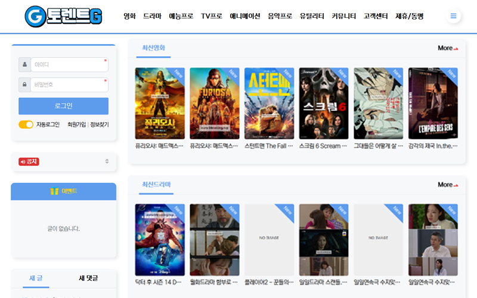Image resolution: width=477 pixels, height=298 pixels.
Task: Open the 영화 menu
Action: click(129, 16)
